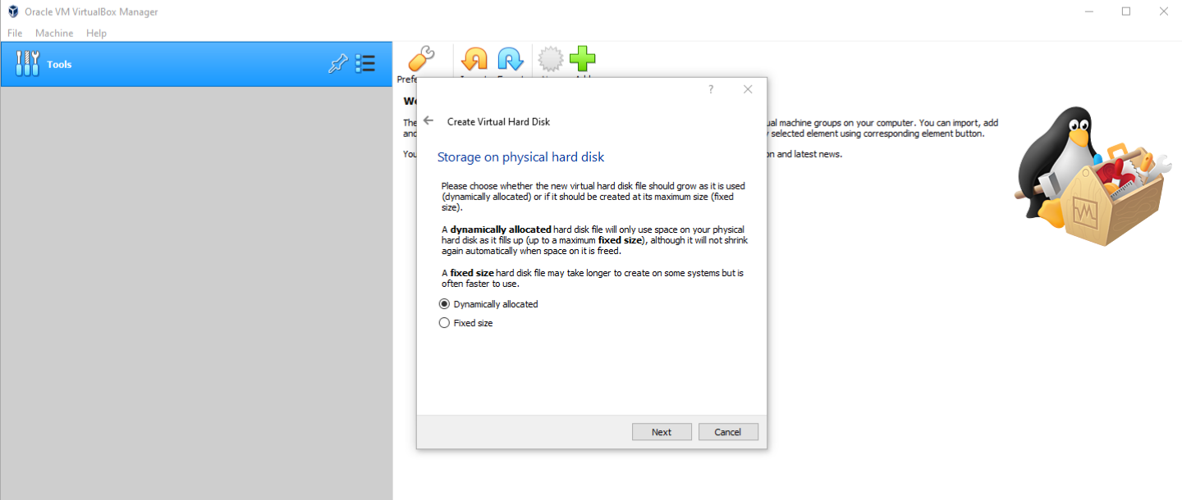Image resolution: width=1182 pixels, height=500 pixels.
Task: Select the Tools entry in sidebar
Action: 196,64
